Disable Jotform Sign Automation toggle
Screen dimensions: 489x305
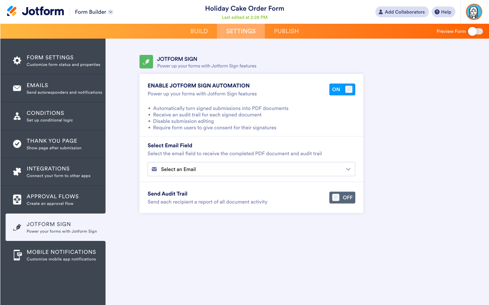(x=342, y=89)
